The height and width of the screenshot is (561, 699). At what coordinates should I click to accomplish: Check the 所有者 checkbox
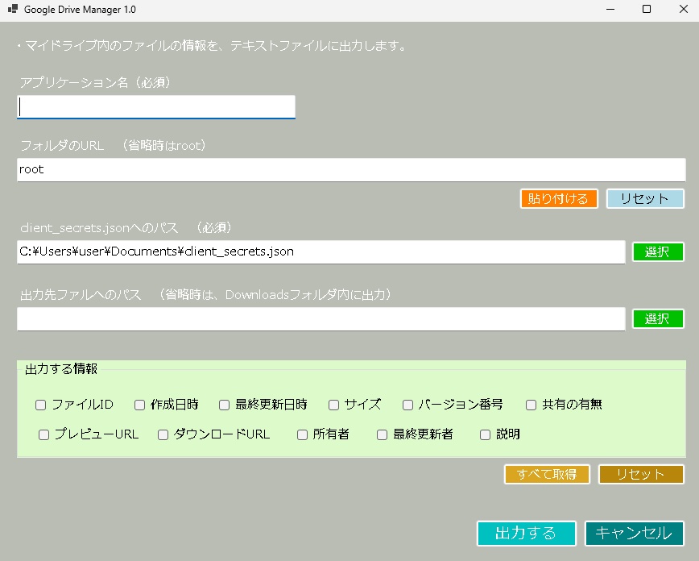pos(302,435)
